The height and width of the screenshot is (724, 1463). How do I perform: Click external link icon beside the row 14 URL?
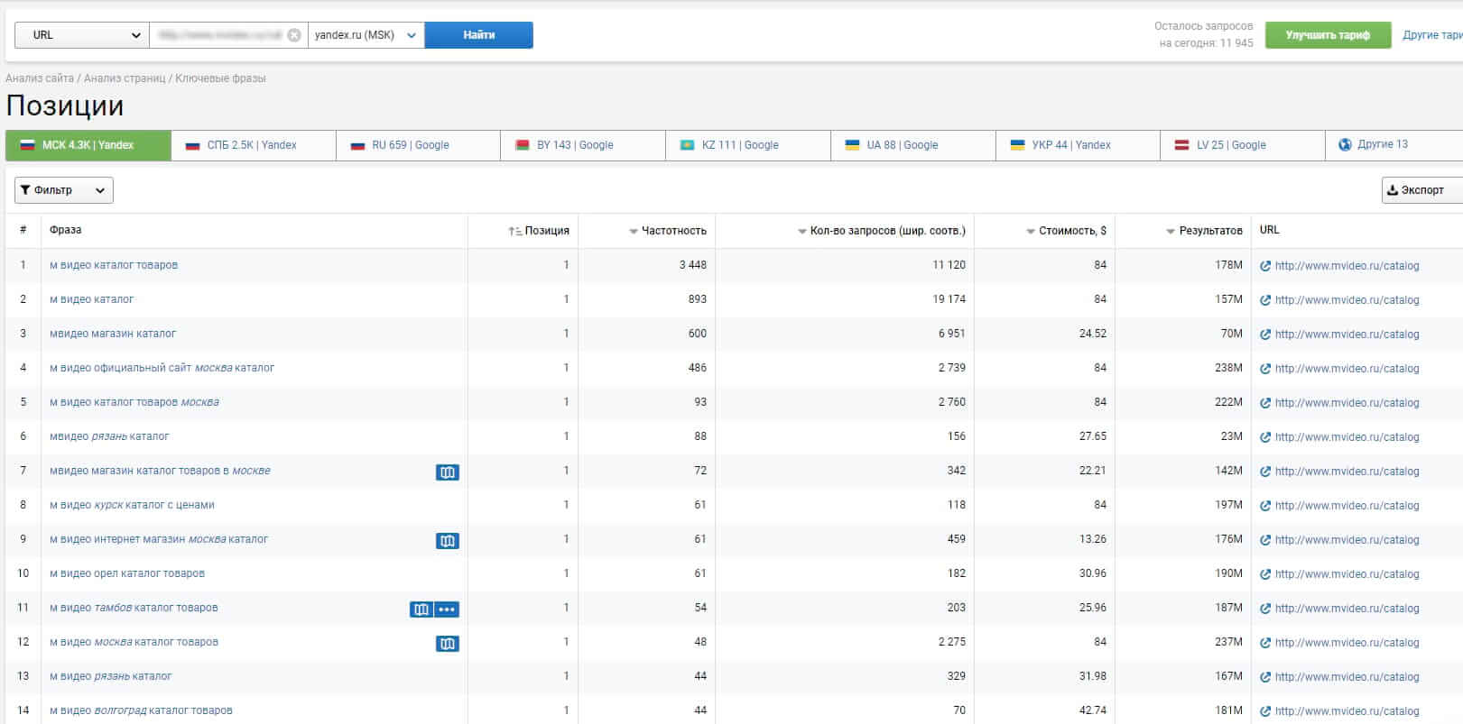tap(1265, 711)
